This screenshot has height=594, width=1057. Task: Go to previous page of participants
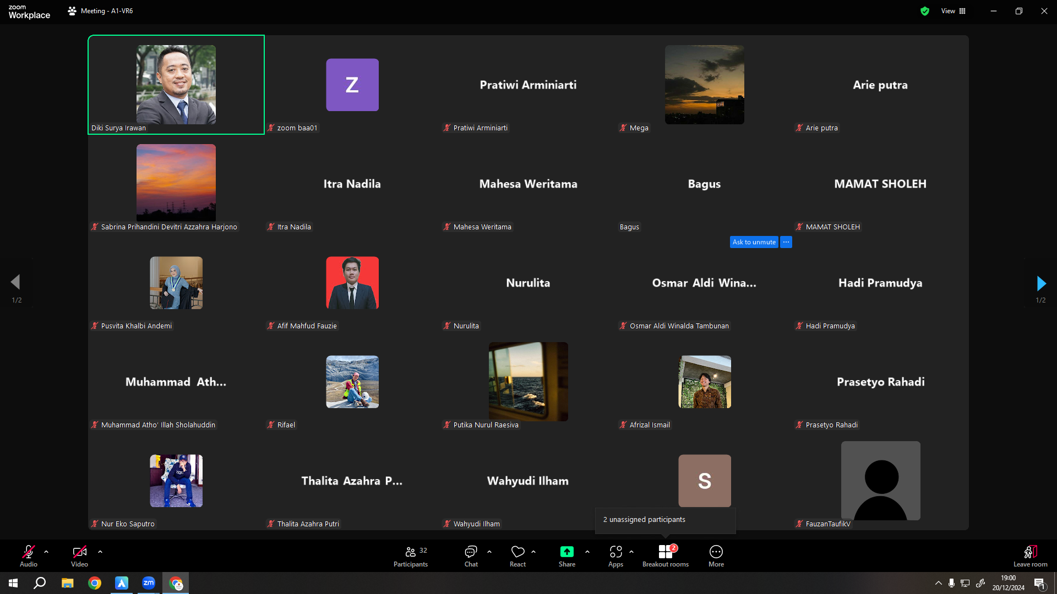pyautogui.click(x=15, y=282)
